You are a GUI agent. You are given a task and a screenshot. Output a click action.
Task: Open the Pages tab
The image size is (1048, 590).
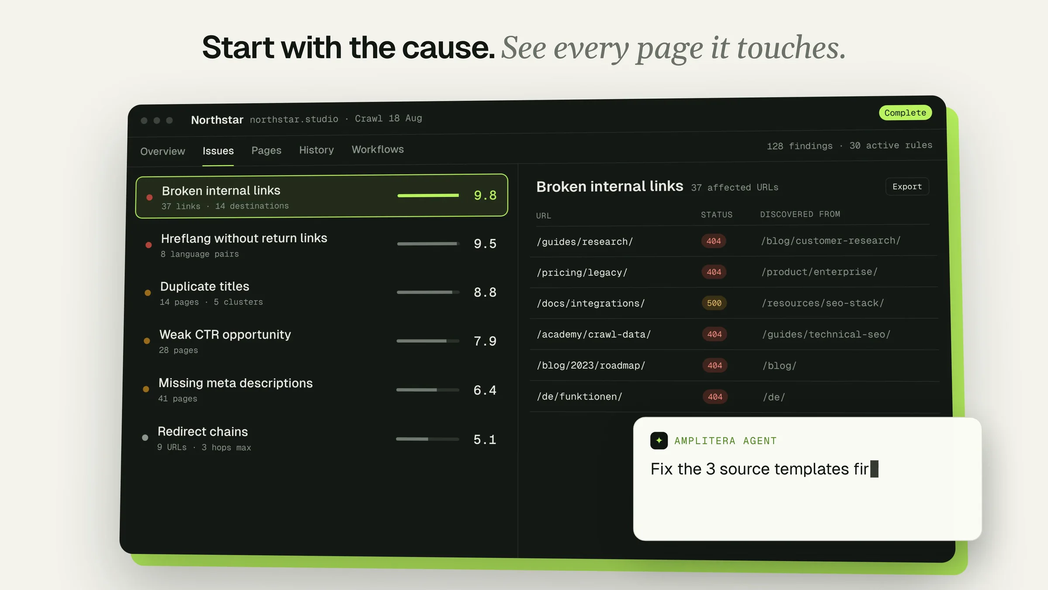266,150
